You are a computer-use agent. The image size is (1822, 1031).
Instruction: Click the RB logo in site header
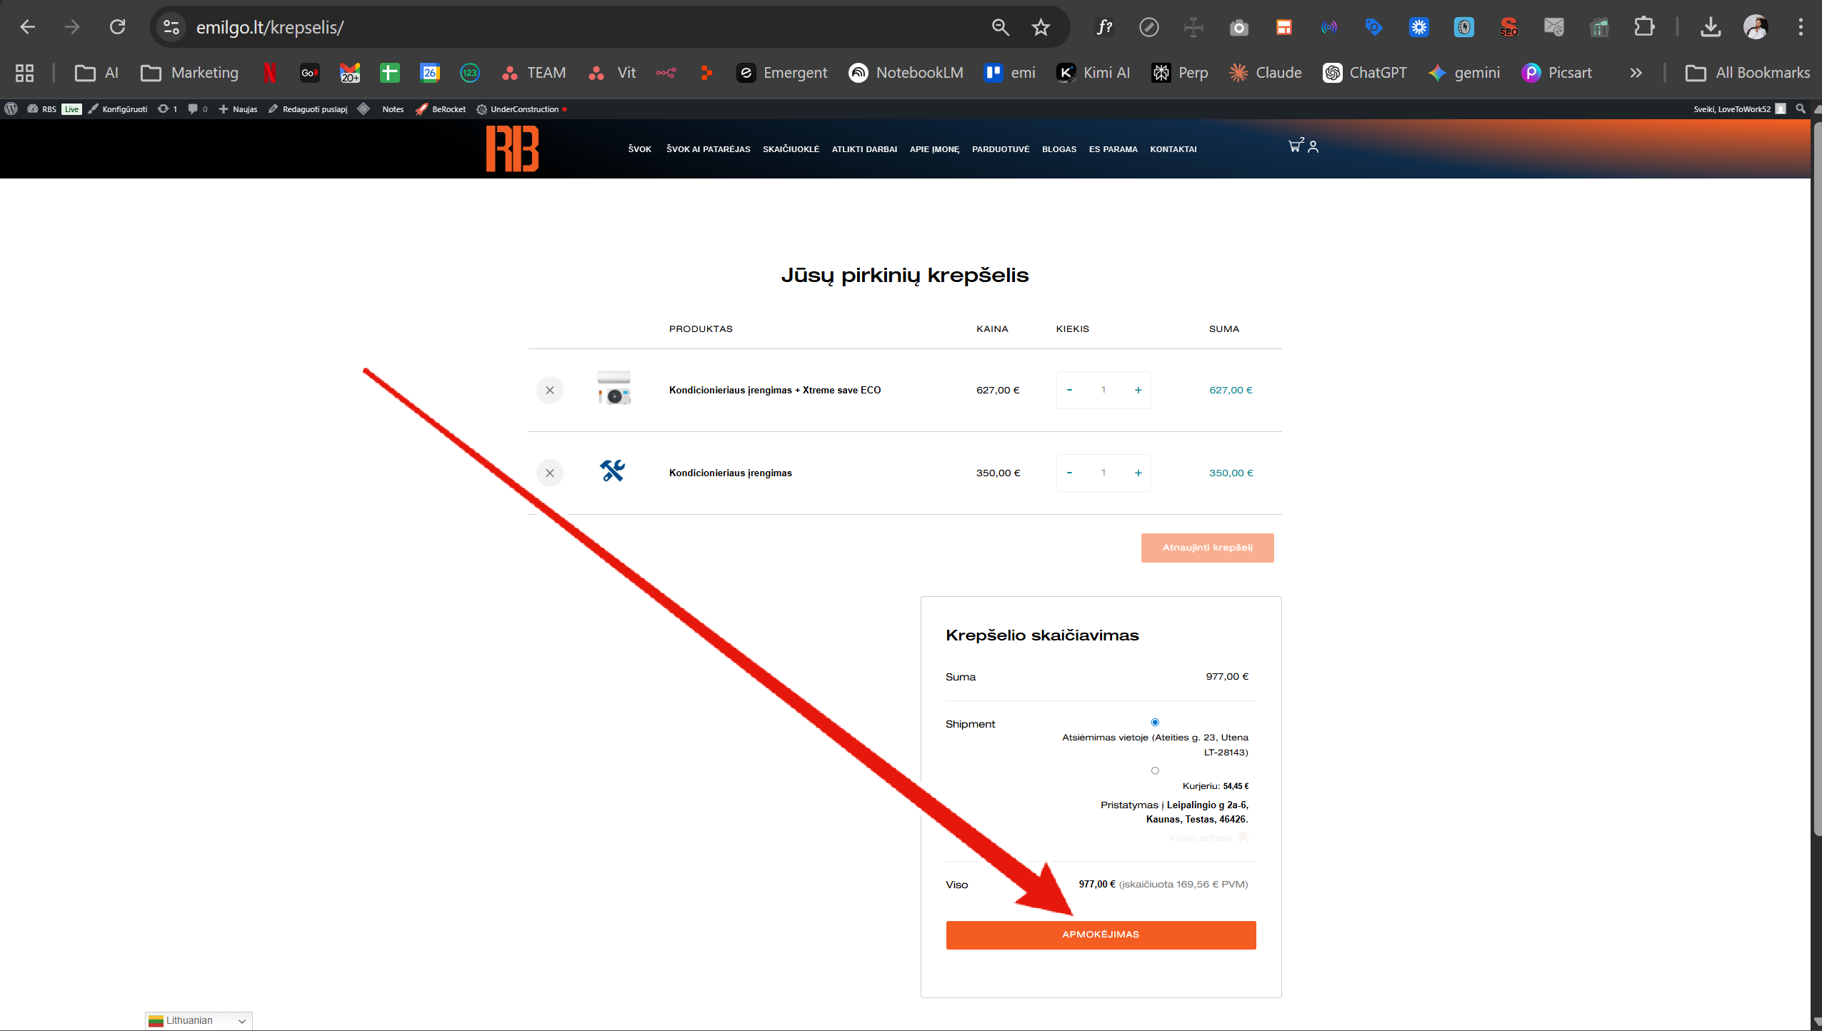pos(512,149)
